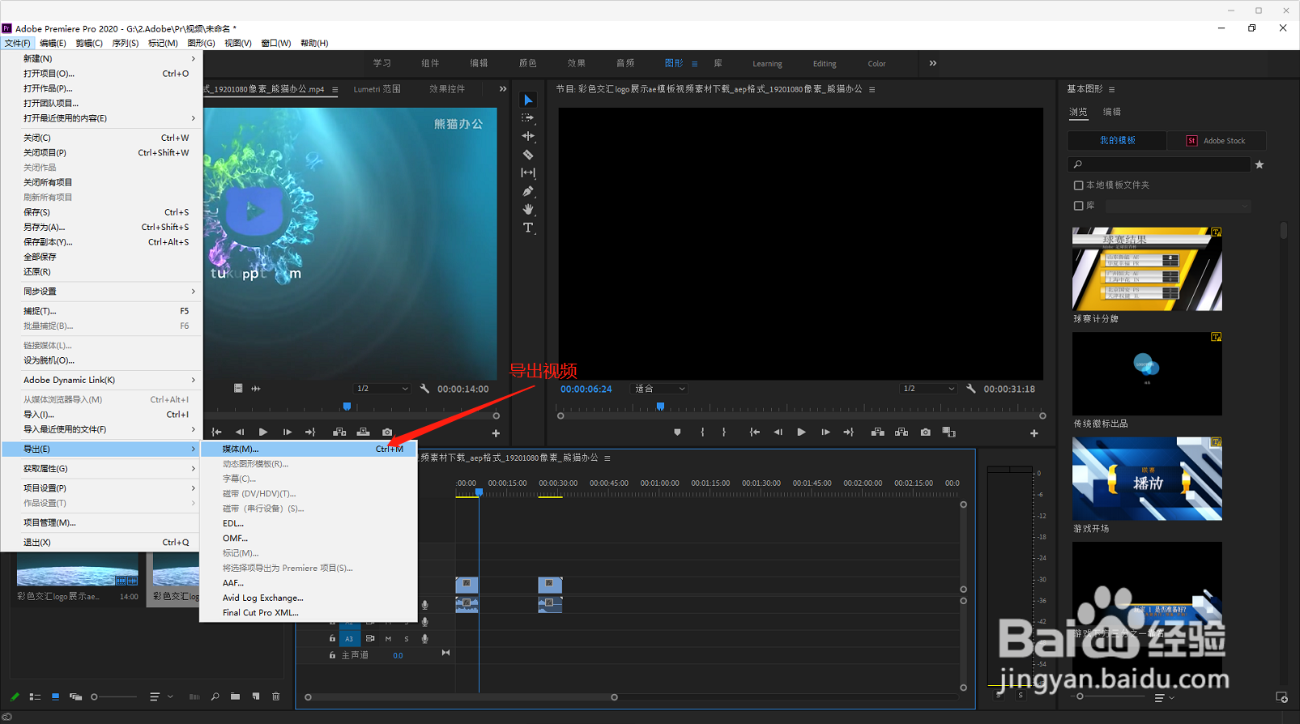Viewport: 1300px width, 724px height.
Task: Play program monitor video
Action: tap(801, 432)
